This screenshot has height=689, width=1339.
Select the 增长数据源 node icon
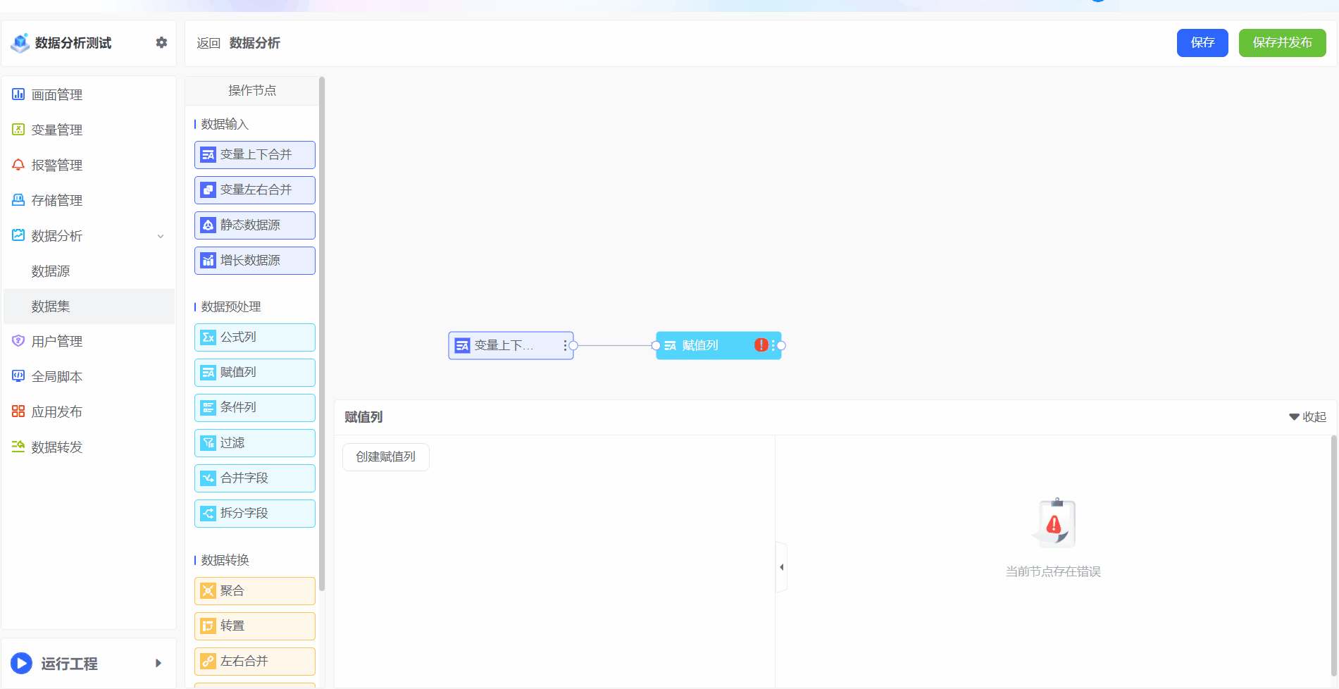click(208, 261)
